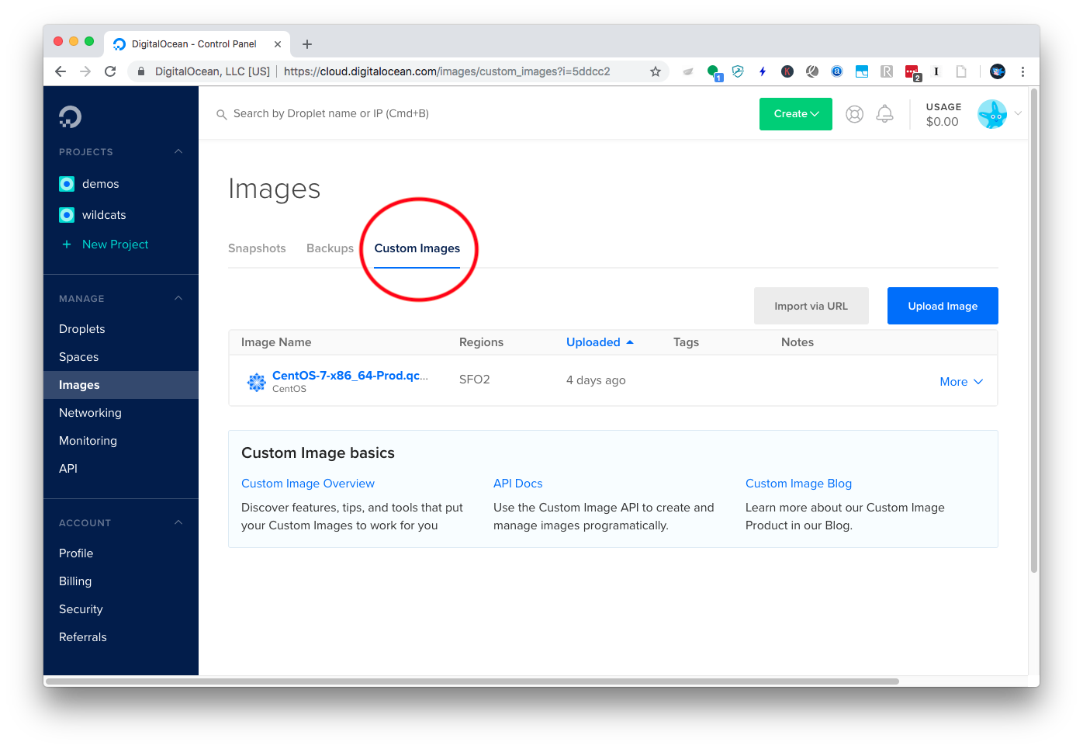This screenshot has width=1083, height=749.
Task: Click the R extension icon
Action: [x=887, y=71]
